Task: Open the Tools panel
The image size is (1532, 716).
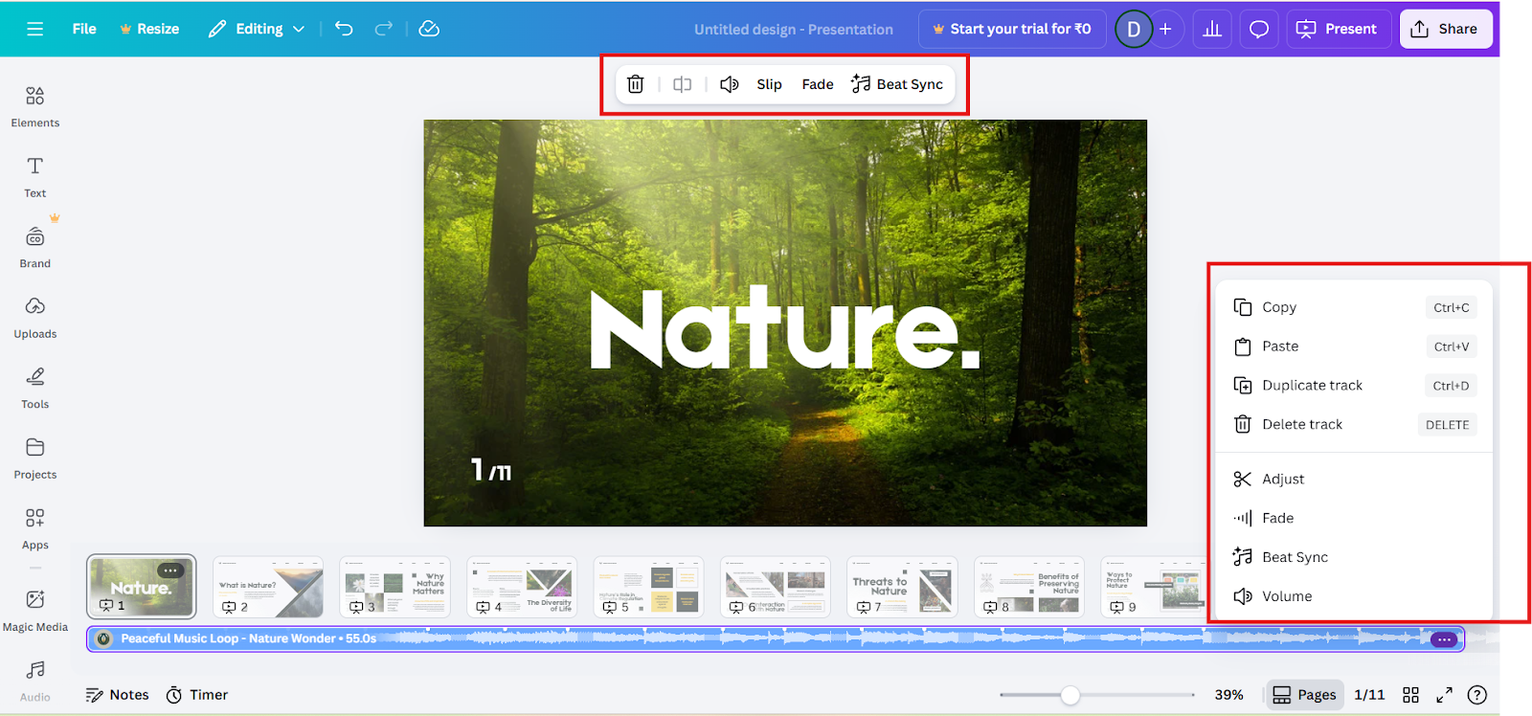Action: [x=35, y=388]
